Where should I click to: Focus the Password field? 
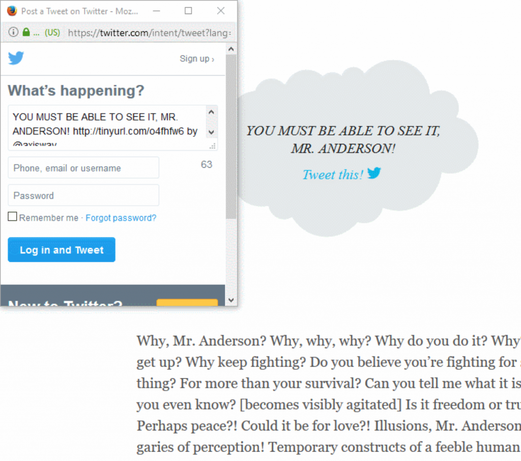[x=83, y=195]
